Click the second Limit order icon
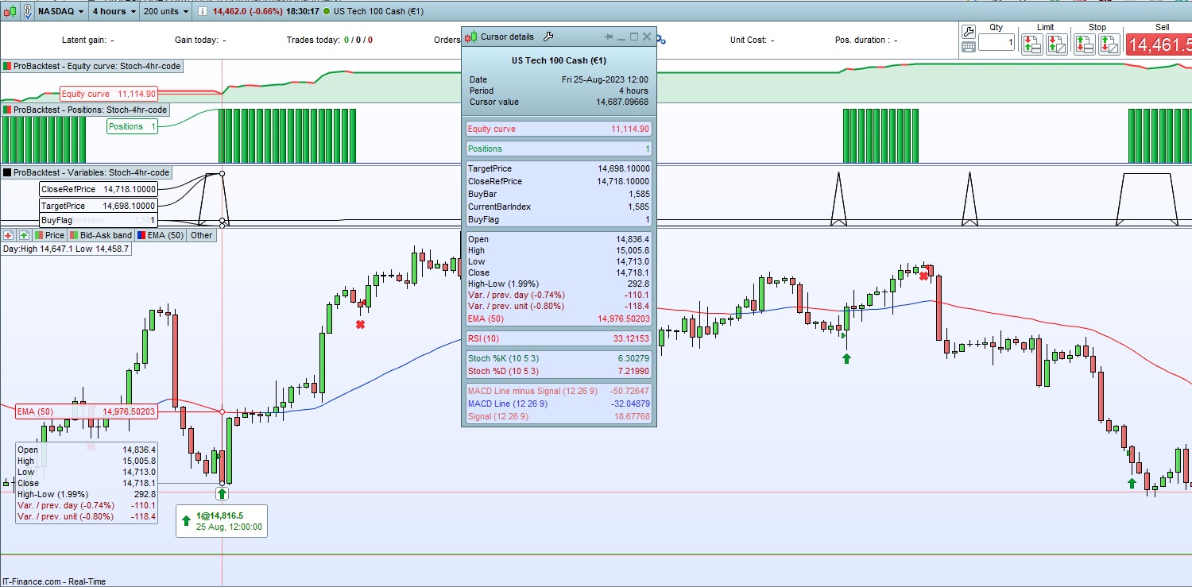Image resolution: width=1192 pixels, height=587 pixels. pos(1056,44)
